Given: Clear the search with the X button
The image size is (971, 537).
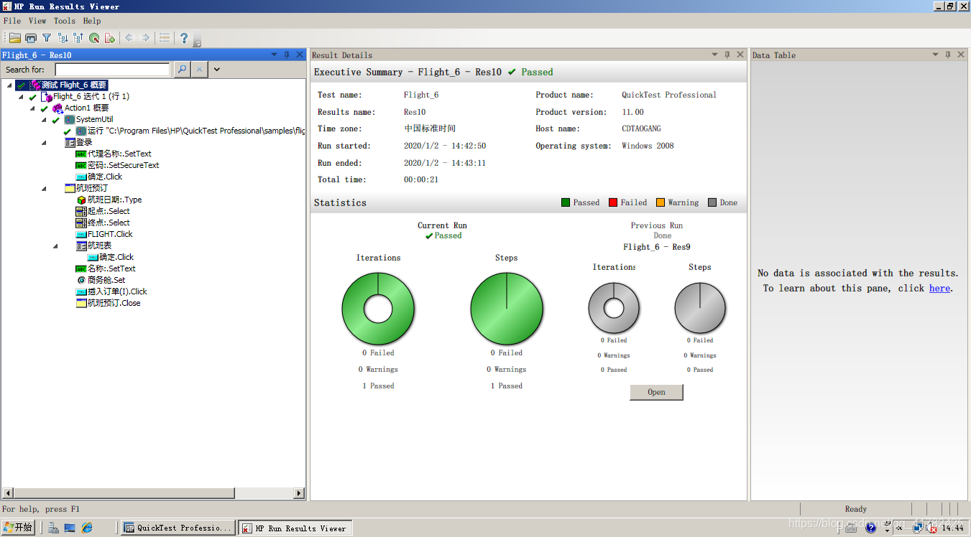Looking at the screenshot, I should point(199,70).
